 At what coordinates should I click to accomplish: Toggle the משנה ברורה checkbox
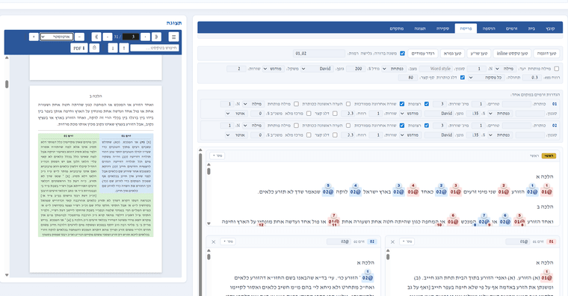[x=402, y=53]
